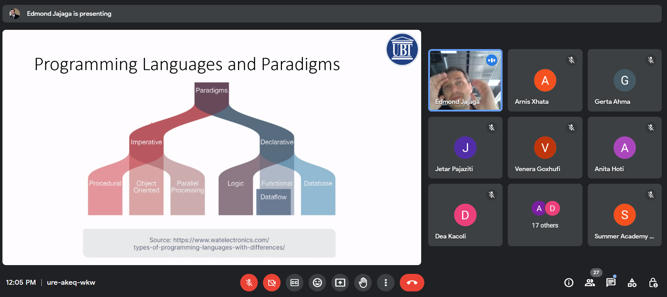Open the emoji reactions picker

(x=317, y=283)
